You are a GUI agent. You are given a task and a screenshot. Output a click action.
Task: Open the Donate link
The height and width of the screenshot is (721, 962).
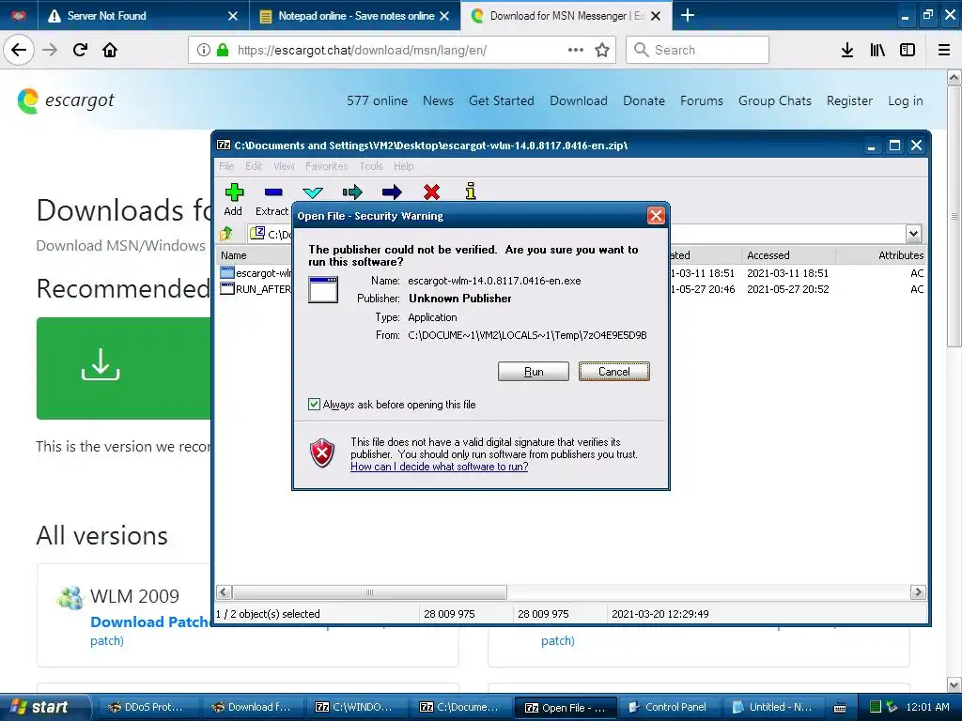pos(644,100)
